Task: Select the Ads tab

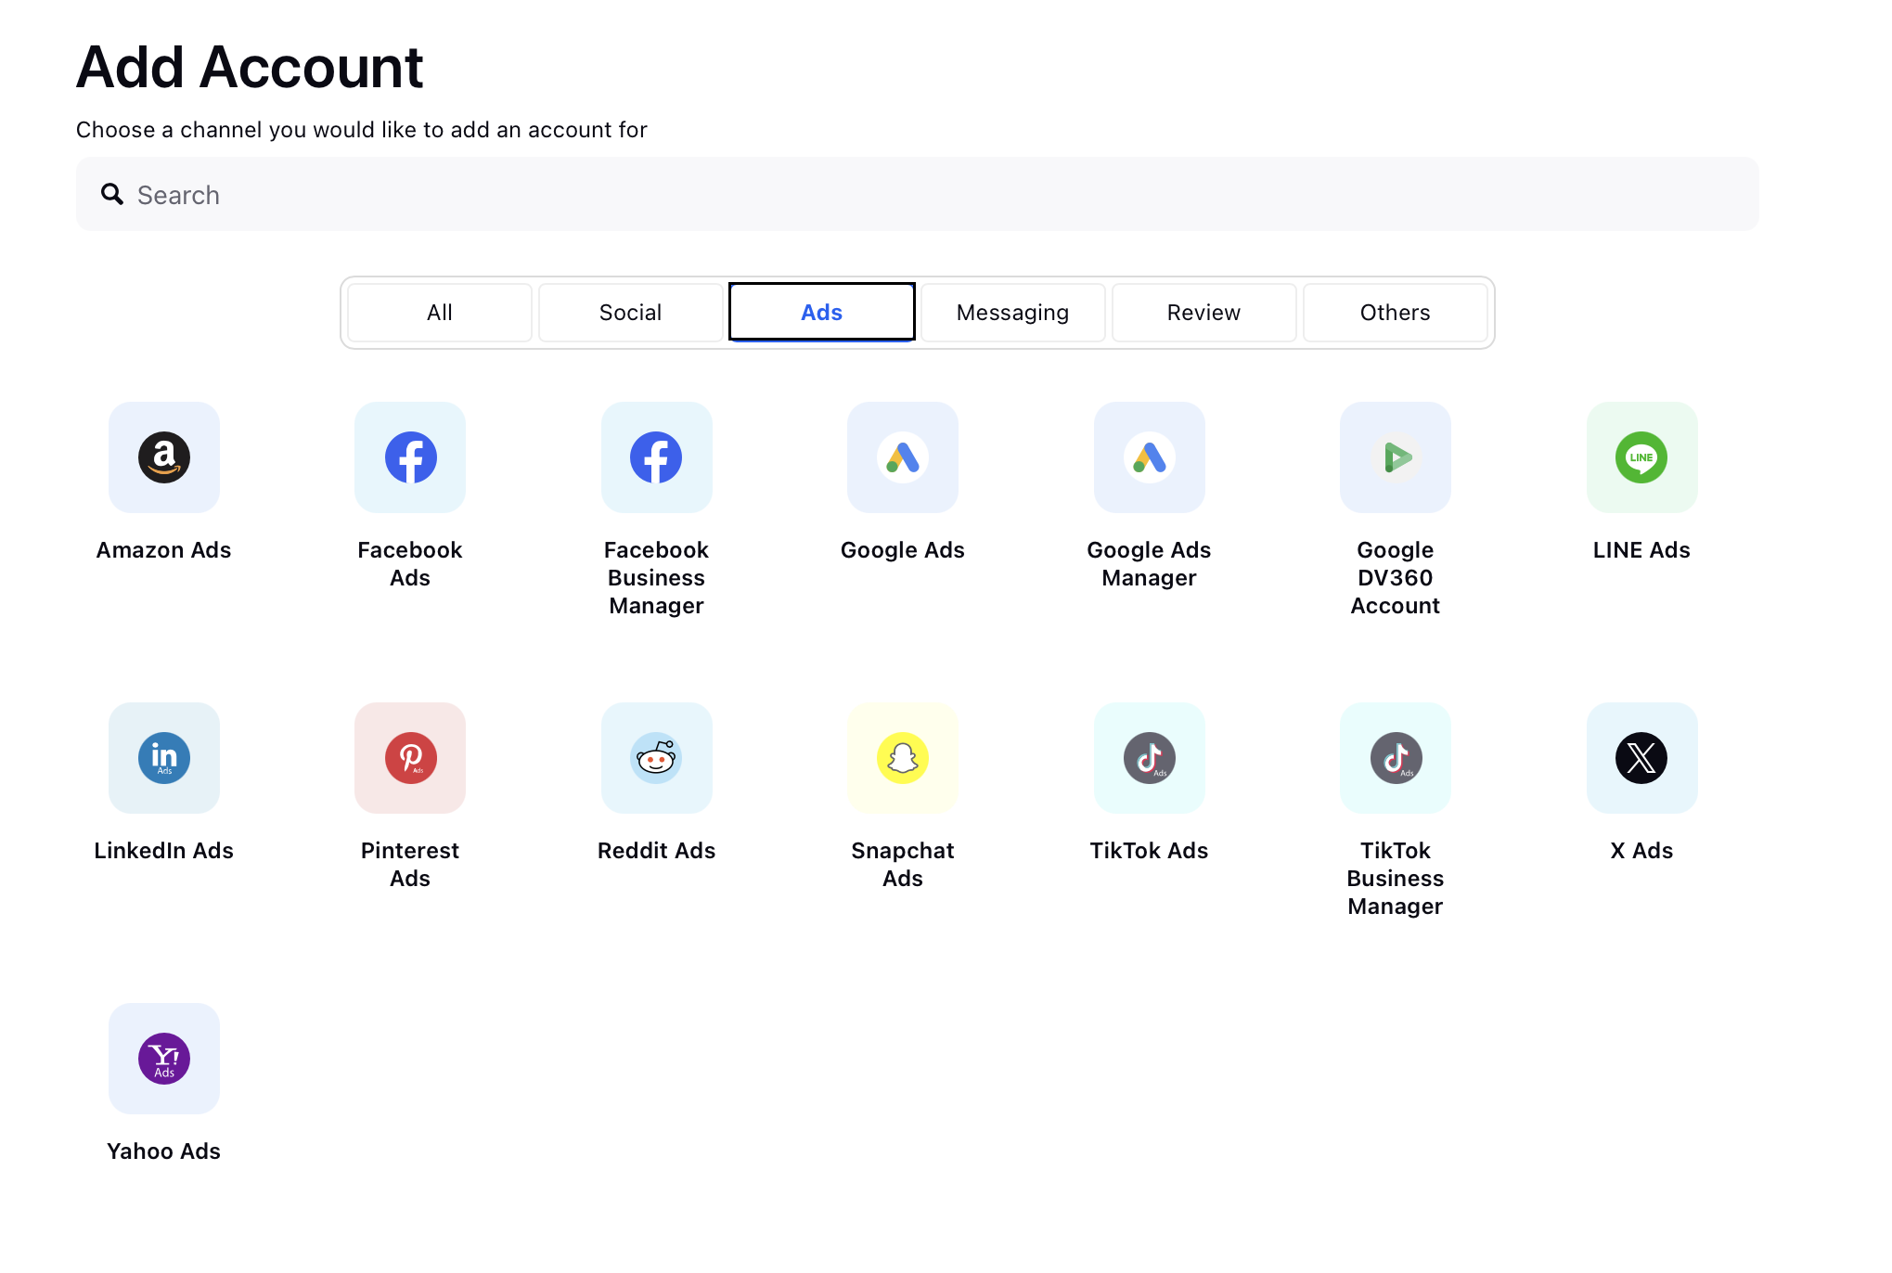Action: pyautogui.click(x=822, y=313)
